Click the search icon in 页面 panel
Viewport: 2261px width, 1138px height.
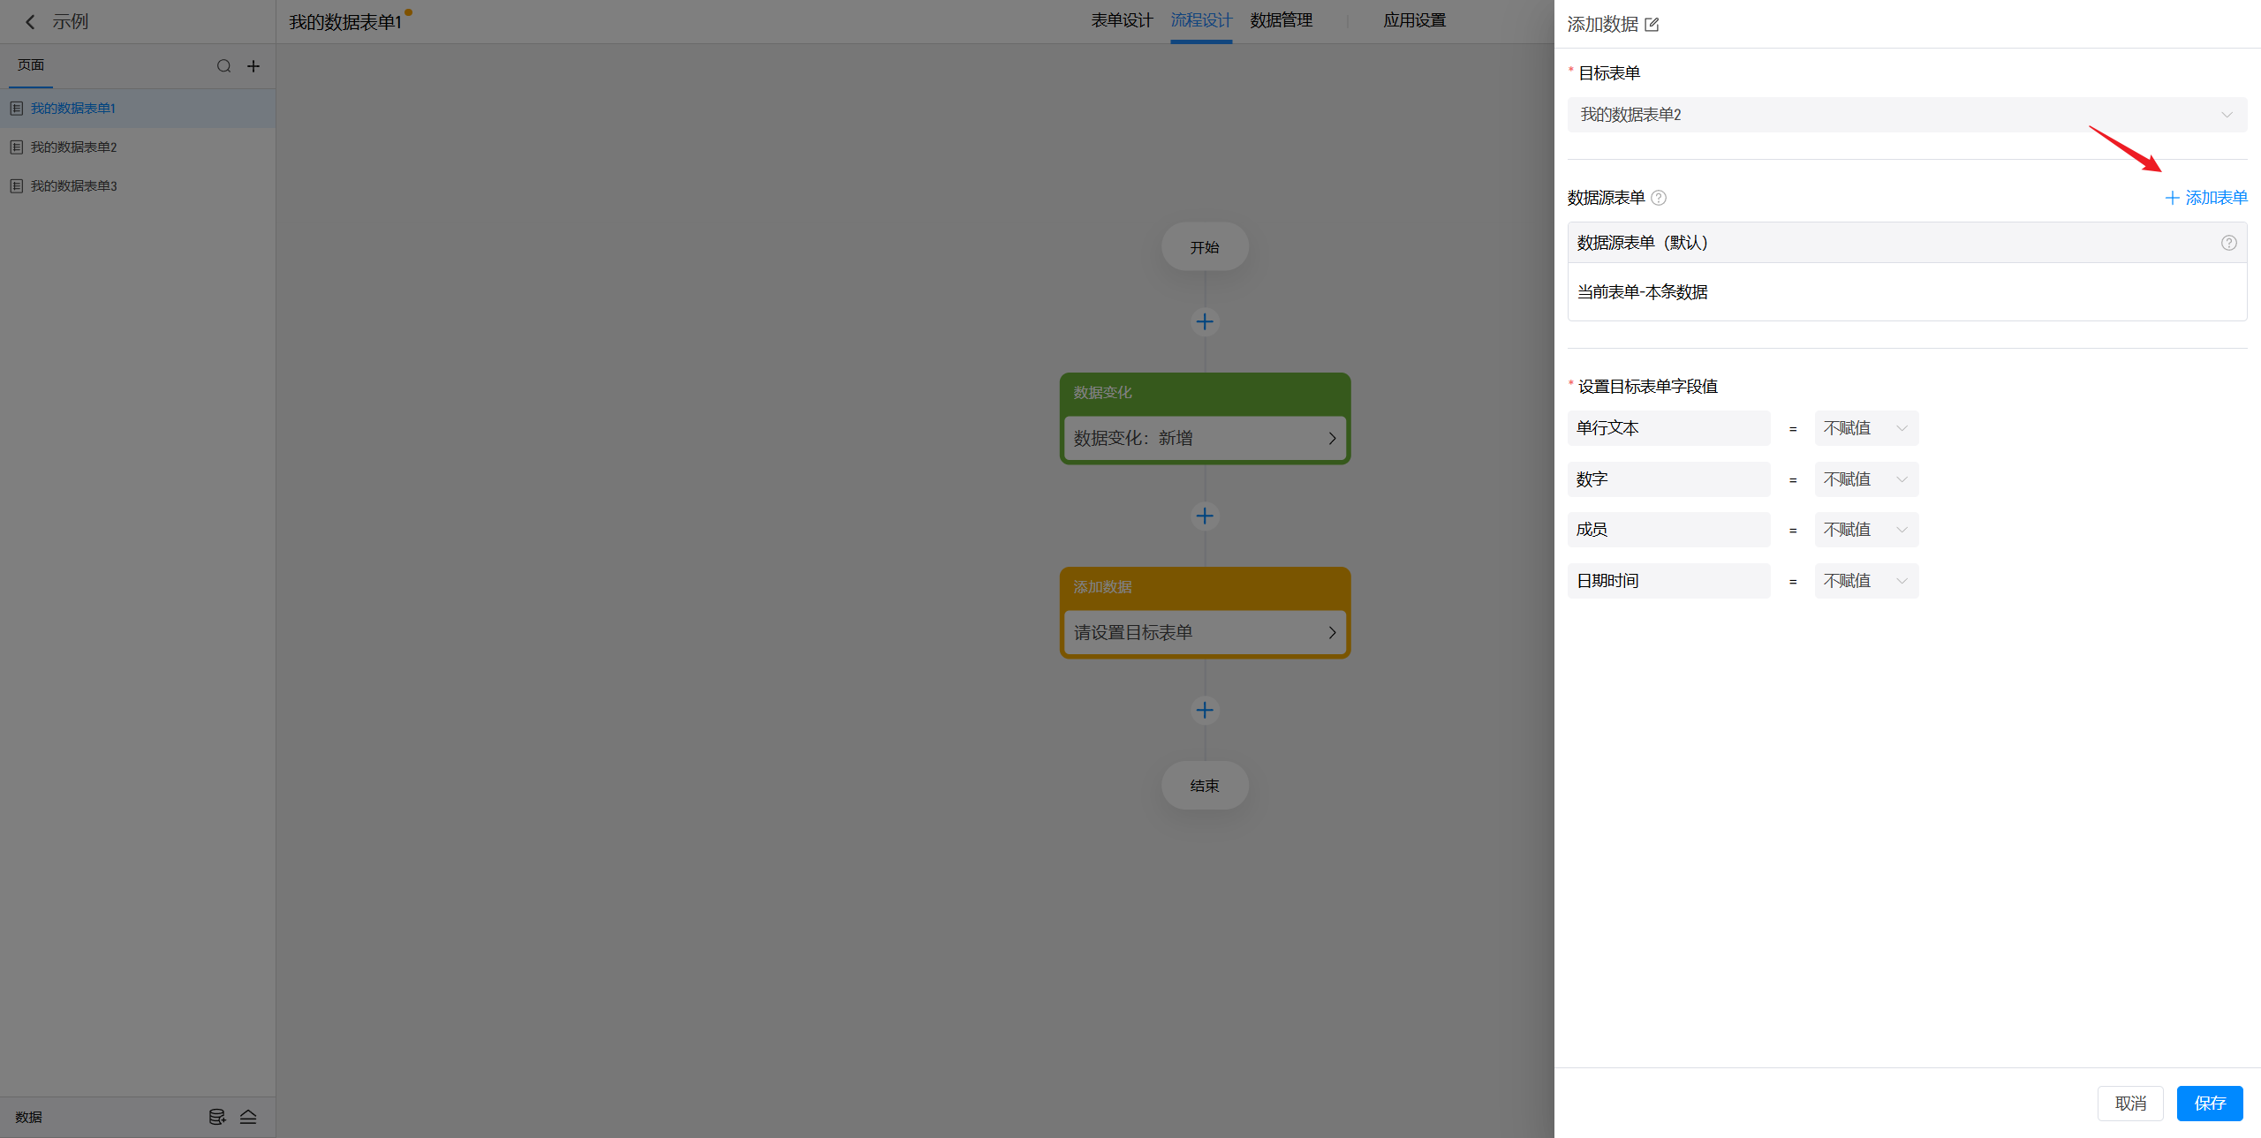(223, 66)
